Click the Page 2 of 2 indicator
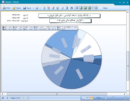Image resolution: width=130 pixels, height=101 pixels. click(16, 98)
